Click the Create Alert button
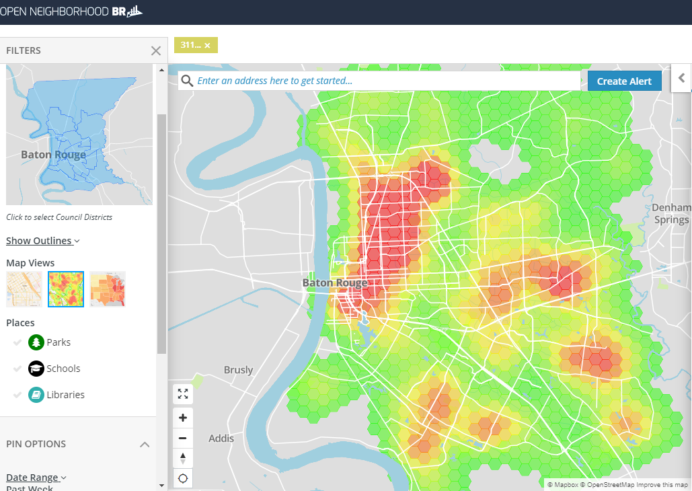This screenshot has height=491, width=692. pos(624,81)
